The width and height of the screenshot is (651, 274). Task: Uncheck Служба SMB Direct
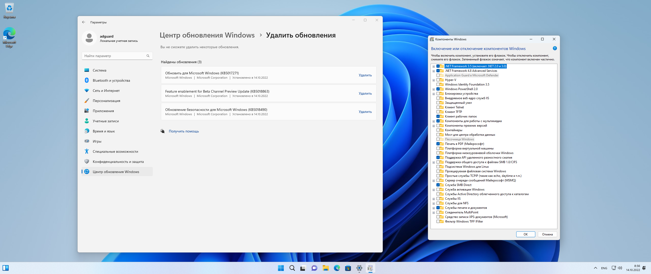(x=438, y=185)
